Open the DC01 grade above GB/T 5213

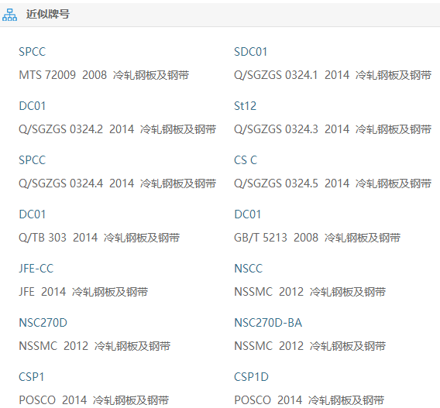click(x=248, y=214)
